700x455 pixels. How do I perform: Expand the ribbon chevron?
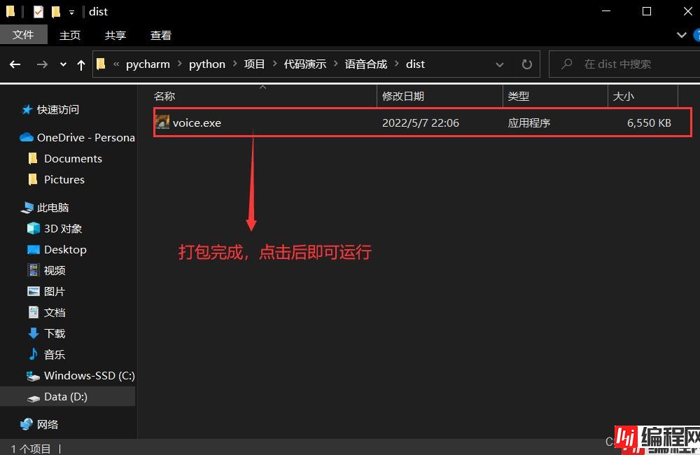(x=681, y=35)
